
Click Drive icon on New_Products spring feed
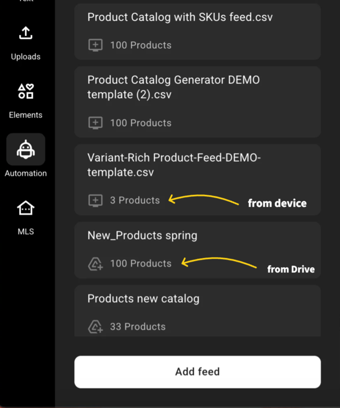pos(95,264)
